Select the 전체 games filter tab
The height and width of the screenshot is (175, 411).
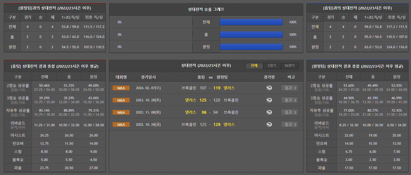tap(254, 66)
